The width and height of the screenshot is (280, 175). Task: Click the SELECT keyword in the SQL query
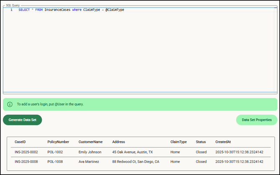[x=24, y=10]
